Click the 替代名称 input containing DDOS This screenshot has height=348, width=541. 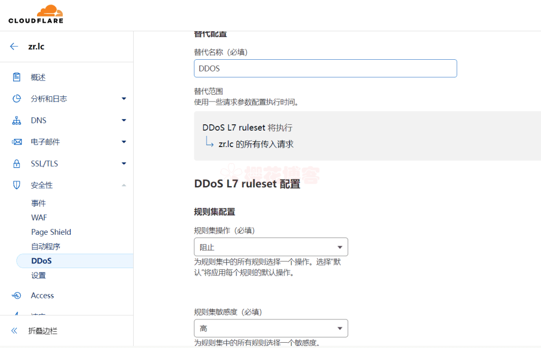pyautogui.click(x=325, y=68)
